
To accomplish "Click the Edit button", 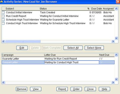I will 22,48.
